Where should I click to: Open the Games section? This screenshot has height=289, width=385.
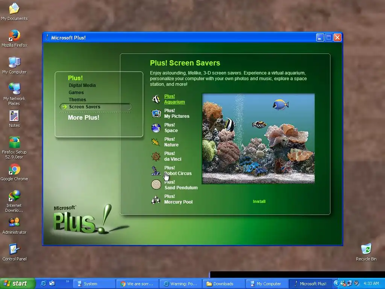[76, 93]
